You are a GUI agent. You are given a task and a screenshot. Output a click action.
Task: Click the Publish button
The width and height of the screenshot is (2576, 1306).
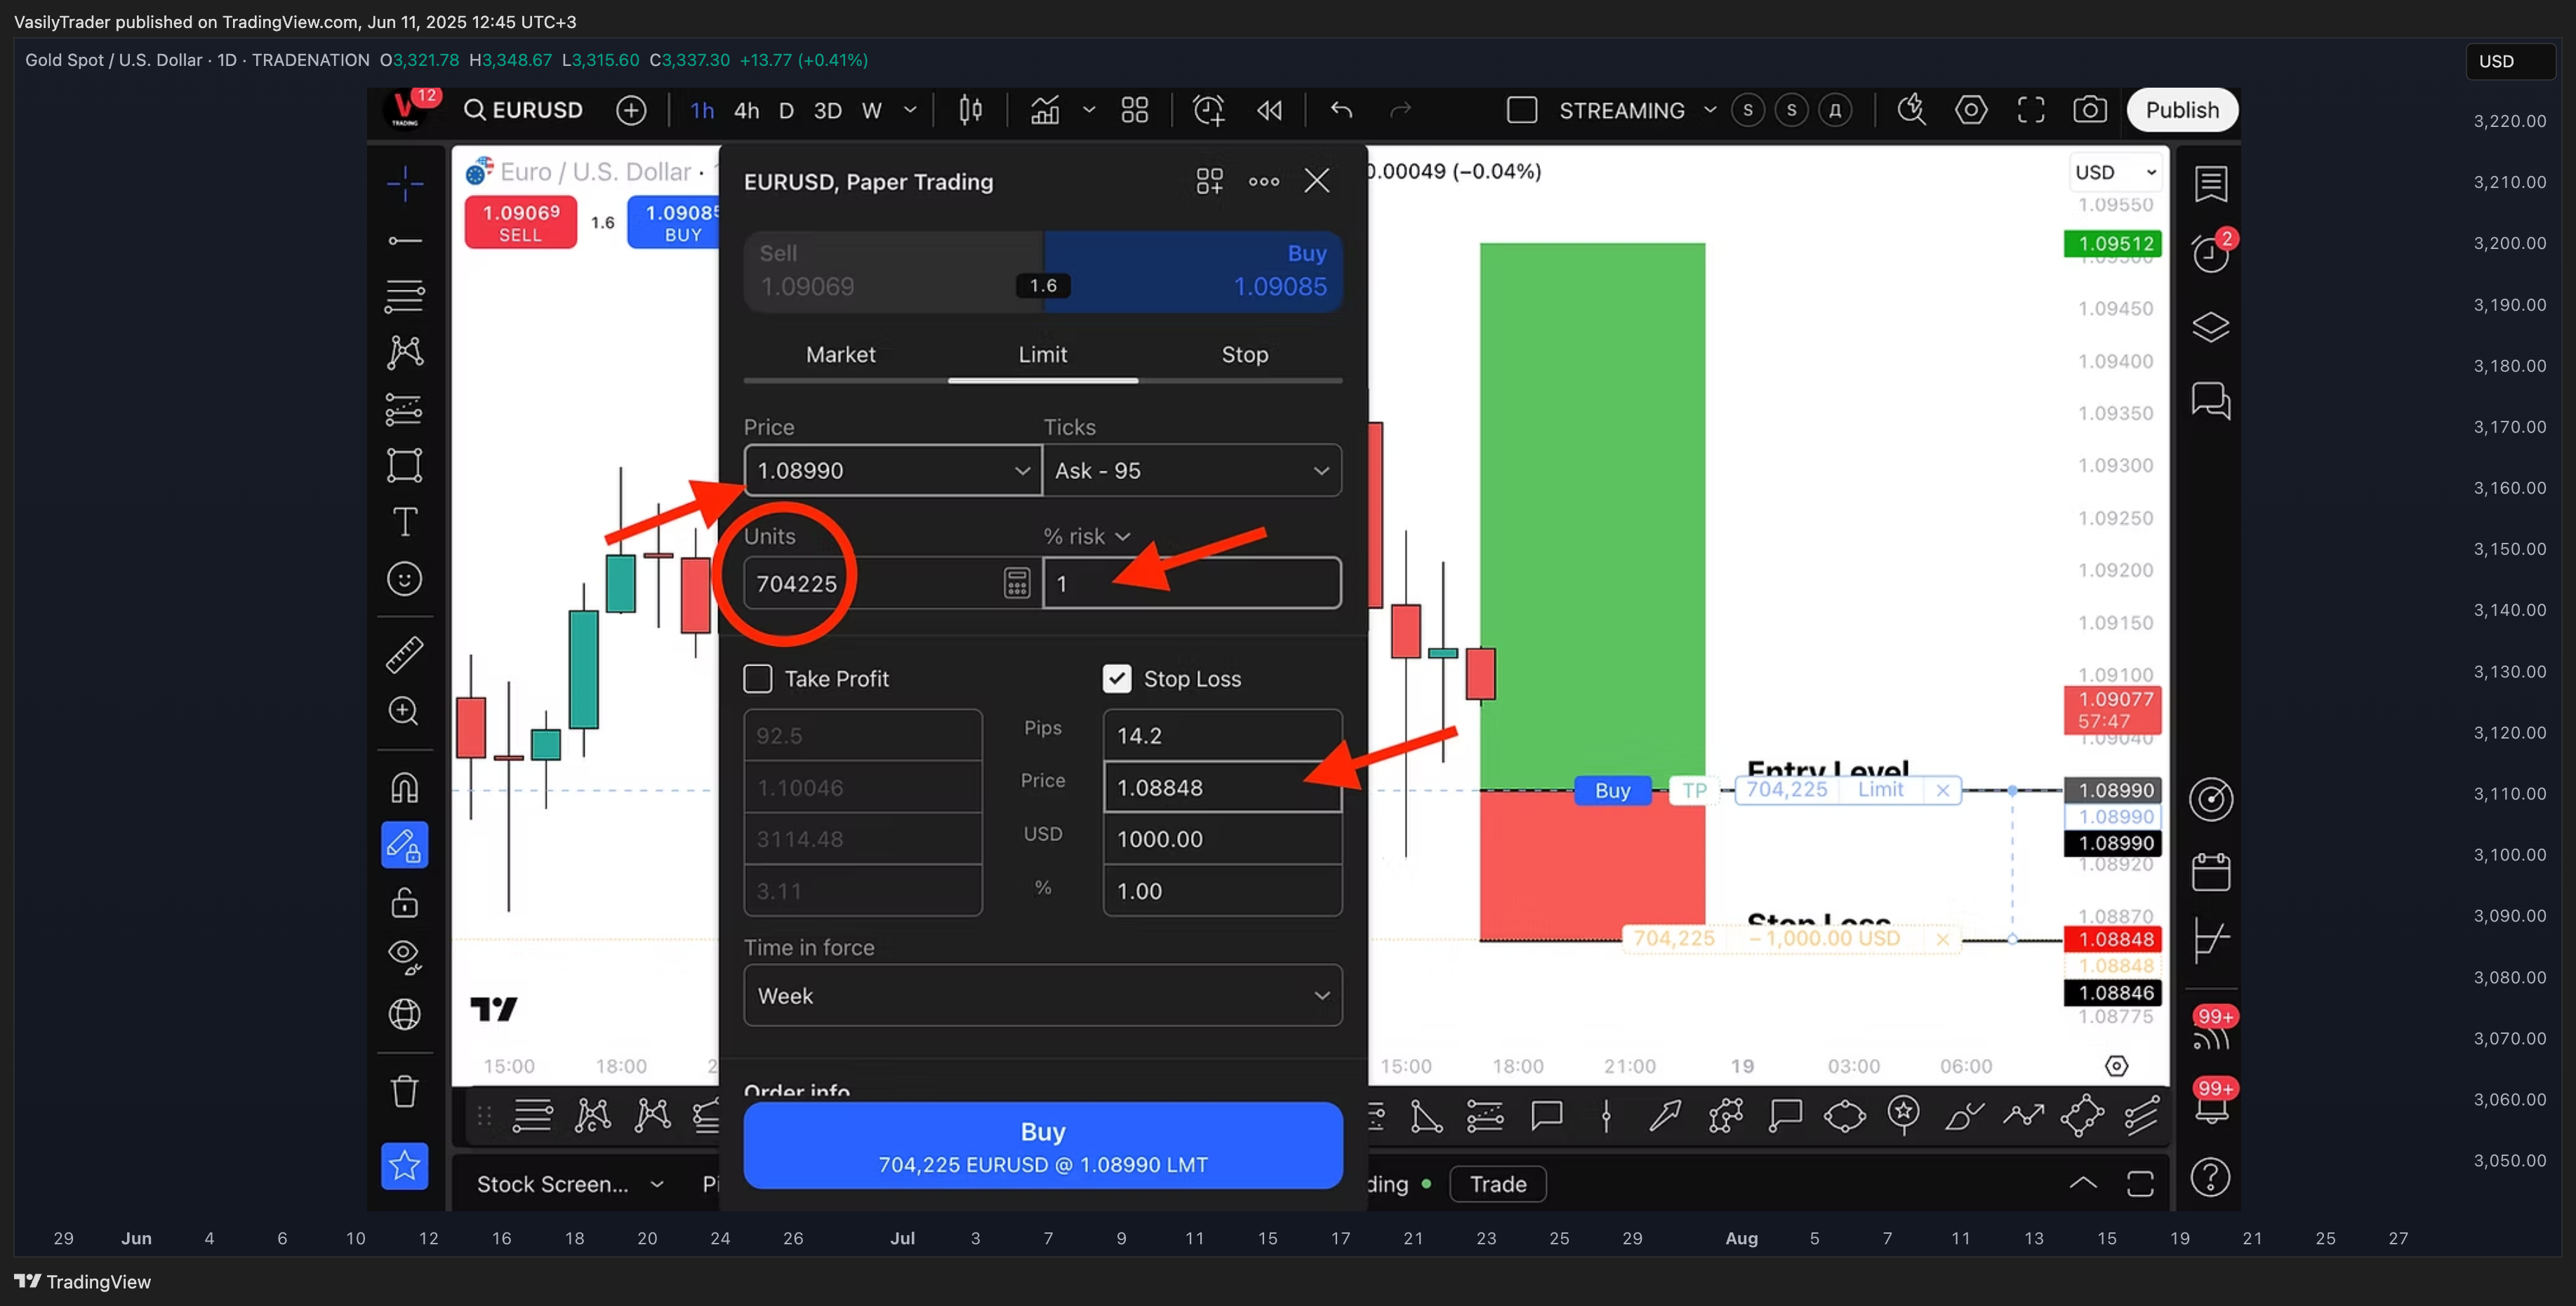[2182, 110]
